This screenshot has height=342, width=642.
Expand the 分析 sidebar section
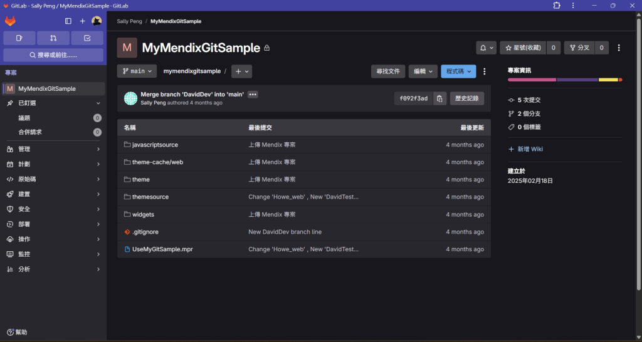pyautogui.click(x=54, y=269)
